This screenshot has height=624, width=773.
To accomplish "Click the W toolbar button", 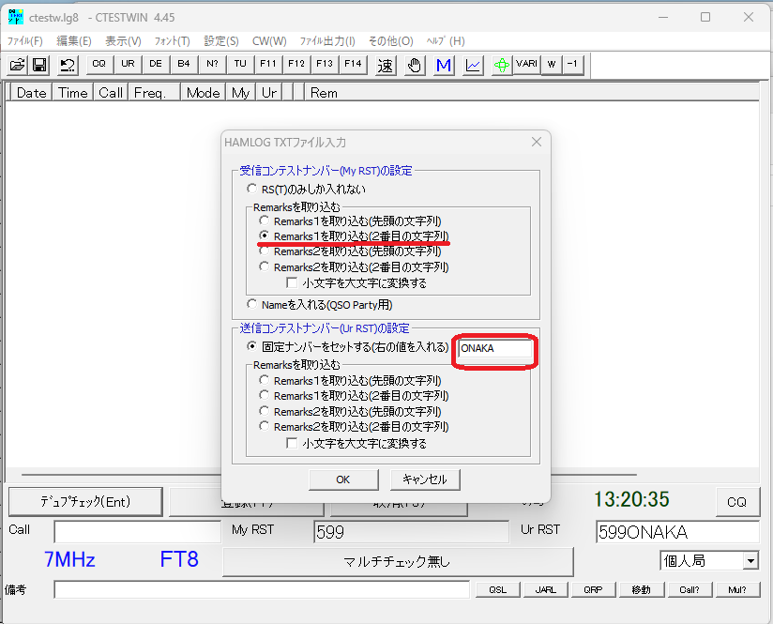I will [552, 64].
